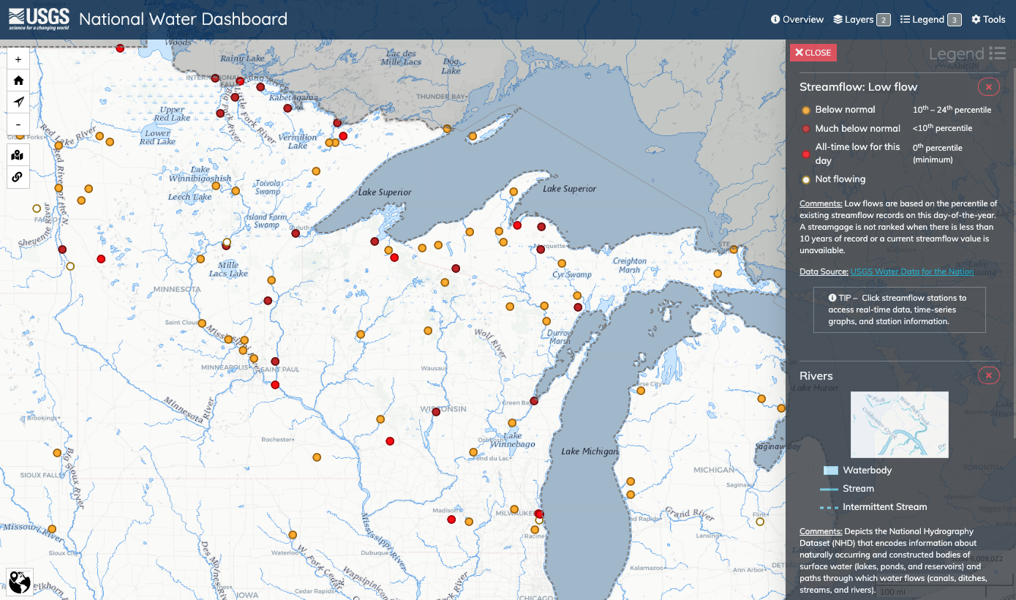Click the TIP box about streamflow stations
1016x600 pixels.
900,310
